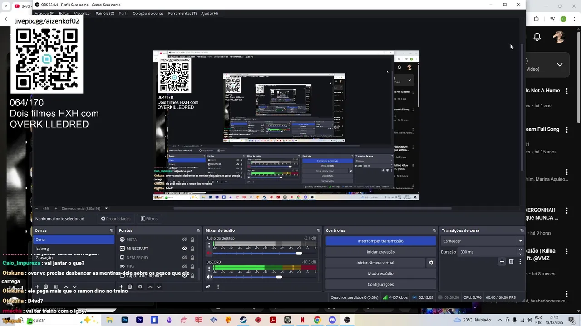
Task: Open Netflix from the taskbar
Action: pos(302,320)
